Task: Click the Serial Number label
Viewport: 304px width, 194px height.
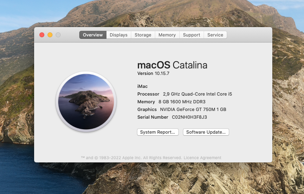Action: tap(153, 117)
